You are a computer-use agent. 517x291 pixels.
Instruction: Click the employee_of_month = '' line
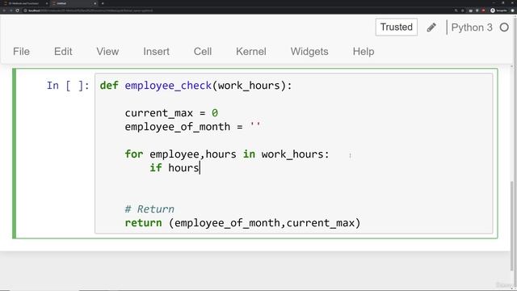pyautogui.click(x=192, y=127)
